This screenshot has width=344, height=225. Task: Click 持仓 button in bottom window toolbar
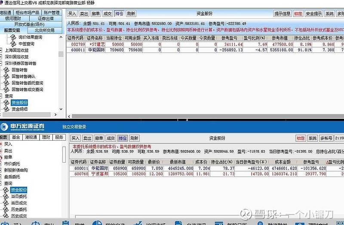tap(123, 138)
